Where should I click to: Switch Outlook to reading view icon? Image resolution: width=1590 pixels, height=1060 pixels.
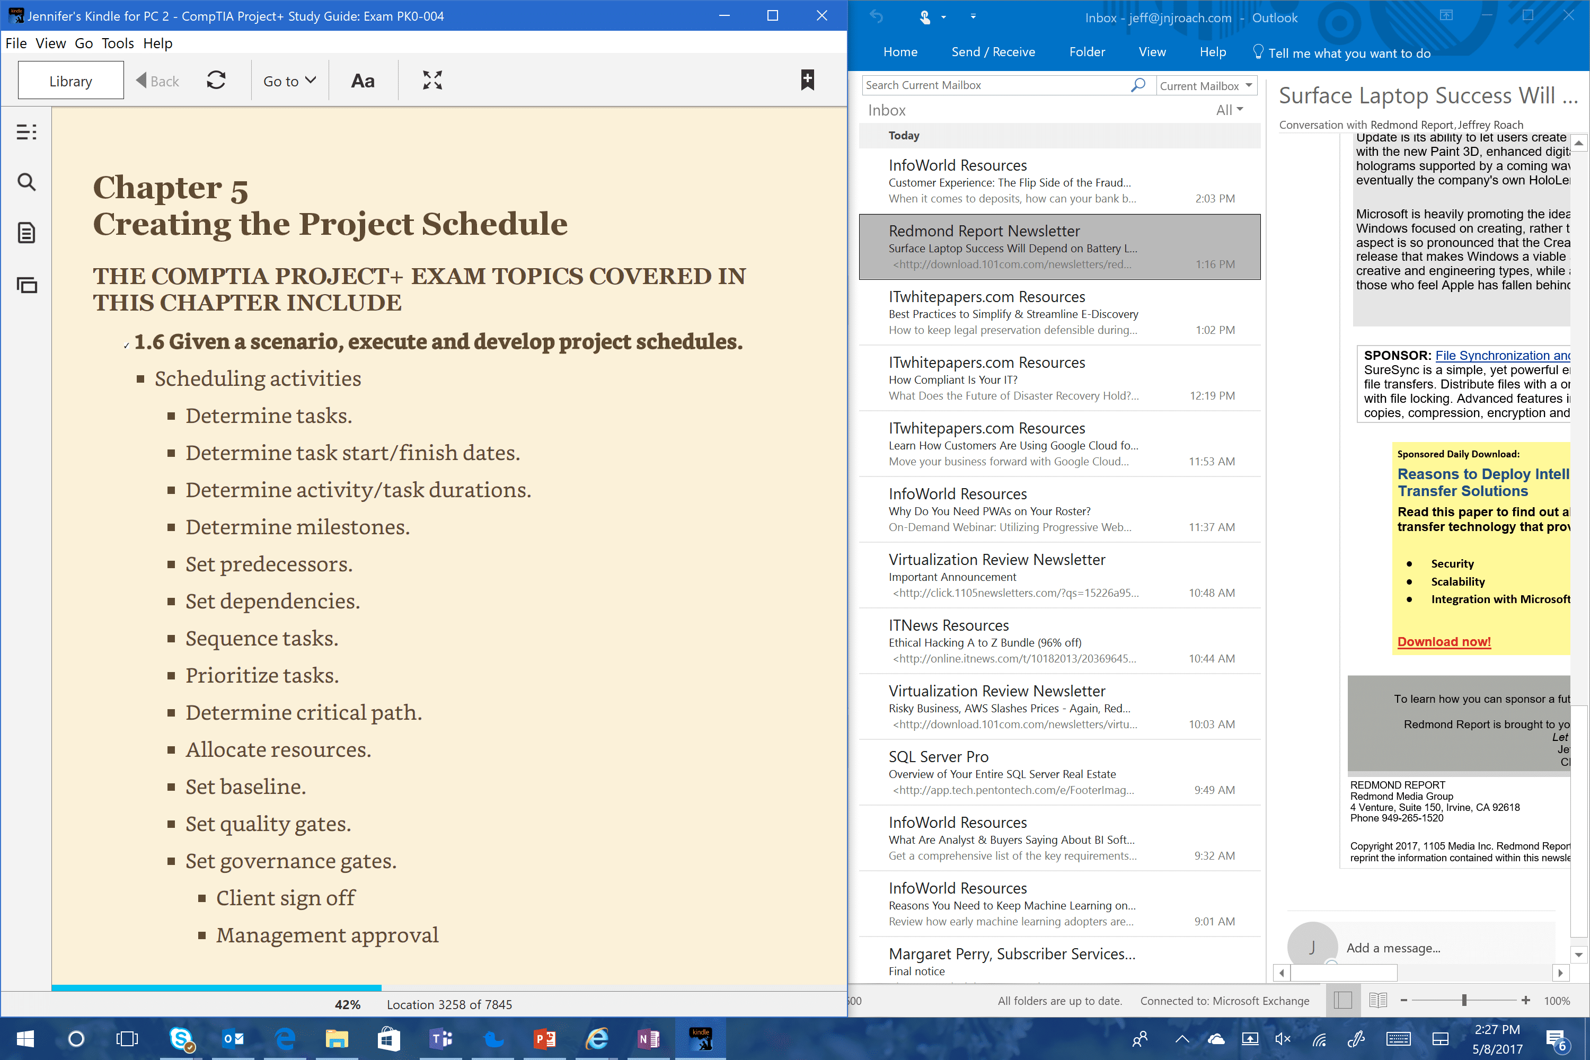(x=1377, y=1001)
